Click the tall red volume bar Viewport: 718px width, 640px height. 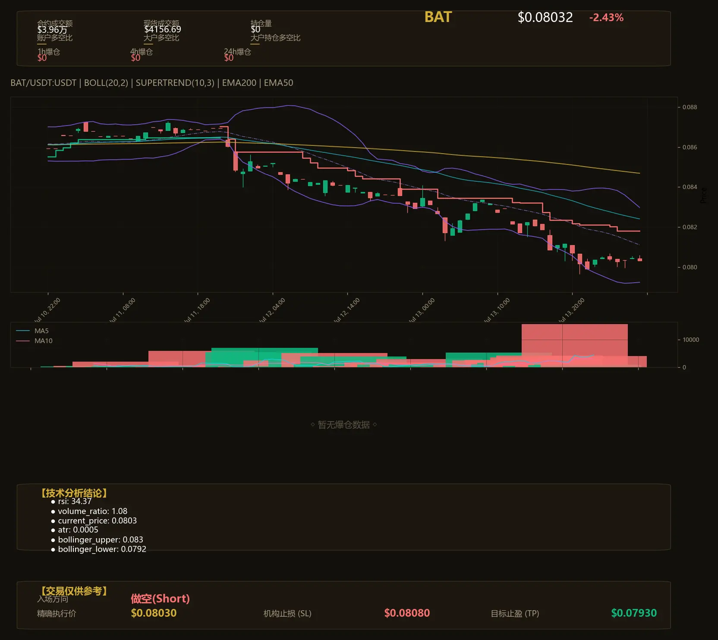[x=574, y=345]
